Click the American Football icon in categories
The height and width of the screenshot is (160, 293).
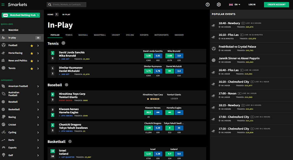click(x=3, y=86)
